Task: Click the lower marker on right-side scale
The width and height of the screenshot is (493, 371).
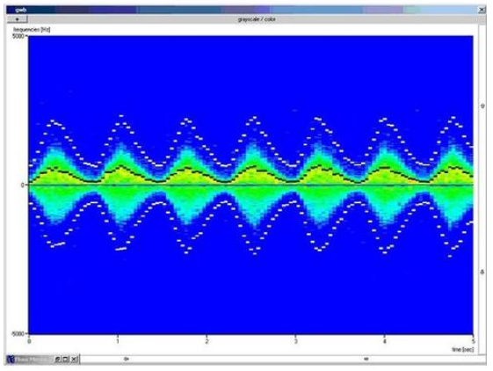Action: coord(482,272)
